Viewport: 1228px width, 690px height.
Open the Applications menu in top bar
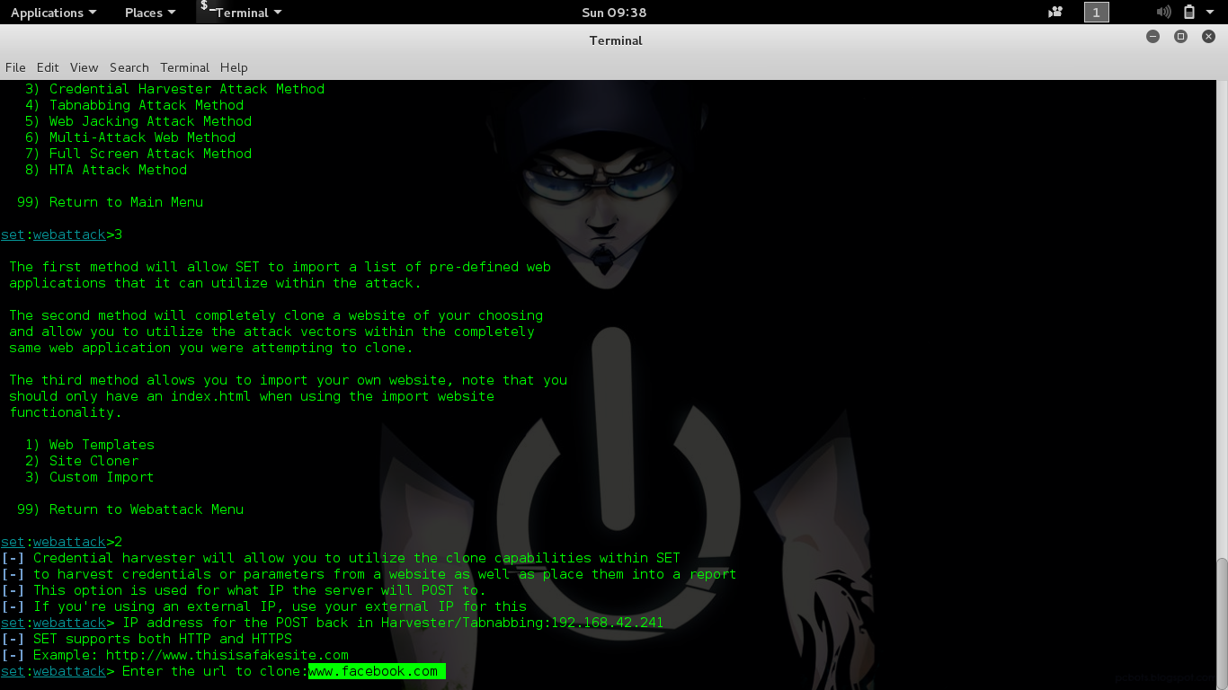pyautogui.click(x=54, y=13)
